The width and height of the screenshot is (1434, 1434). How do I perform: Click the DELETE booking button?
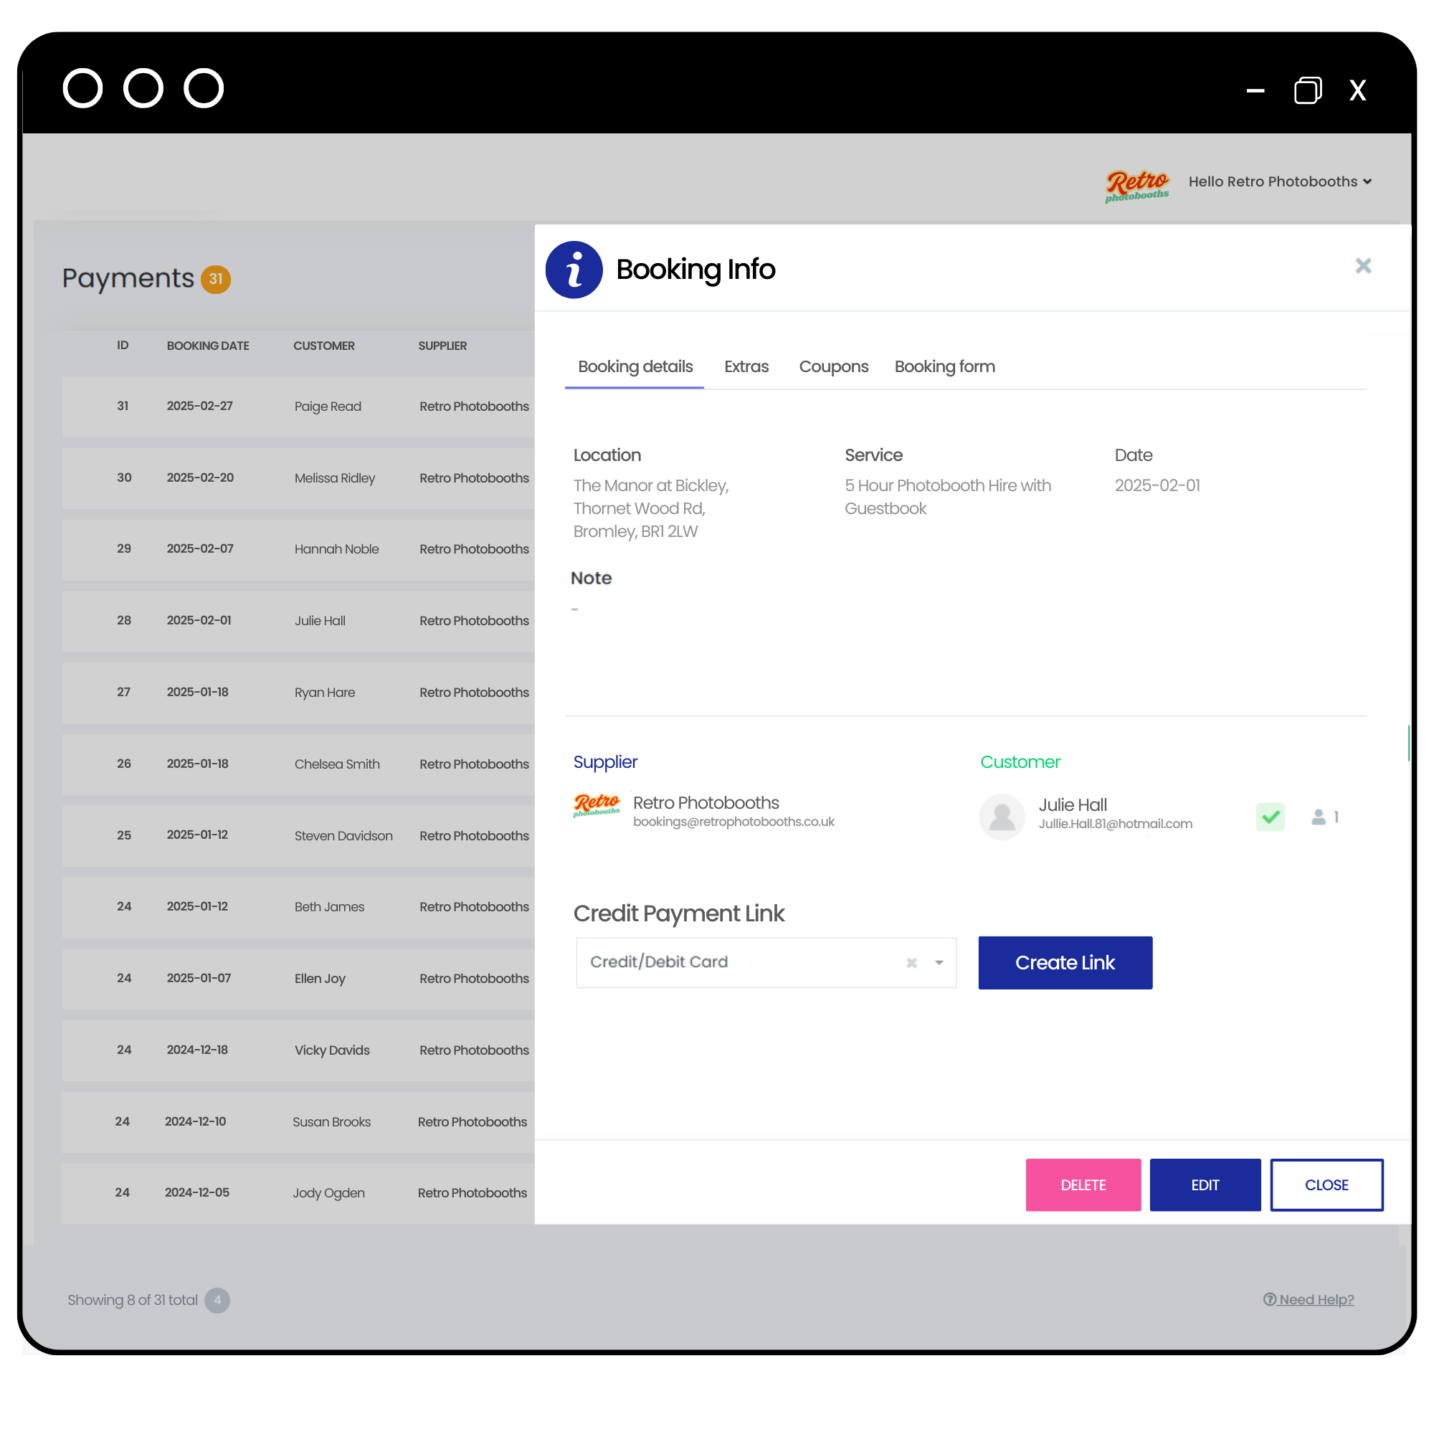1082,1184
